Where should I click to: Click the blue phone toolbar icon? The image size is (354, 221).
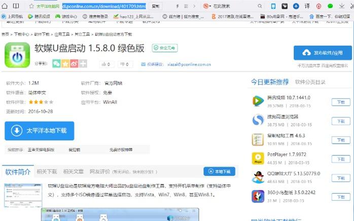(x=273, y=6)
